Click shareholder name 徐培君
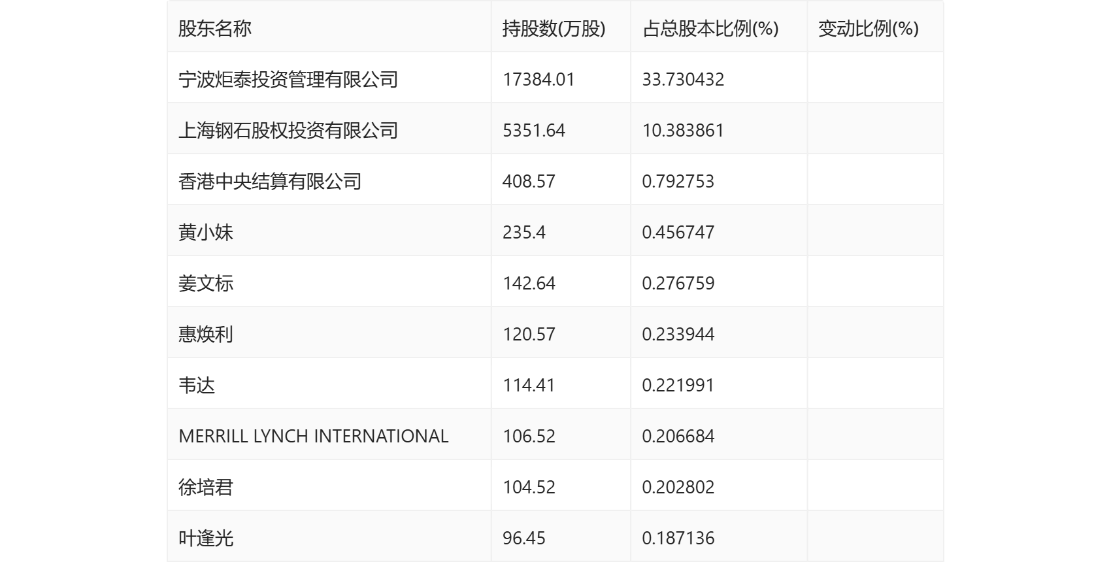Screen dimensions: 1111x562 tap(206, 488)
